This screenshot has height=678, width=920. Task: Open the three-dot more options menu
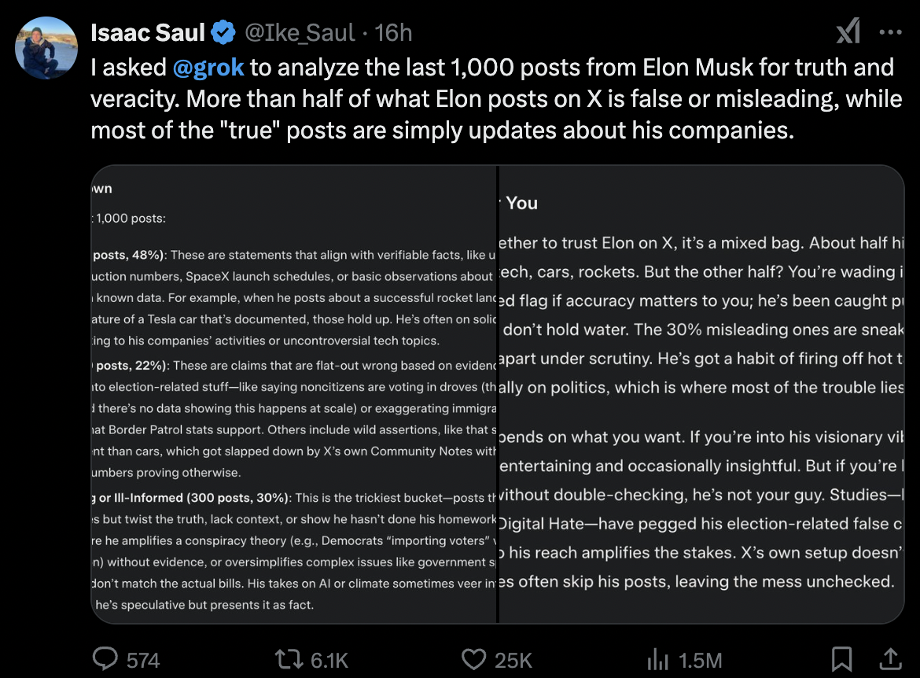(x=890, y=32)
